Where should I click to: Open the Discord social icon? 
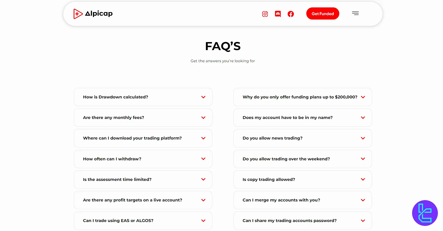278,14
